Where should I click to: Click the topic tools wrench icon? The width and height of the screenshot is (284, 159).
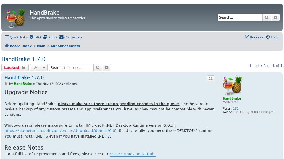35,68
